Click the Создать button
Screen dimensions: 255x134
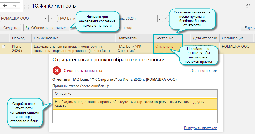[10, 28]
